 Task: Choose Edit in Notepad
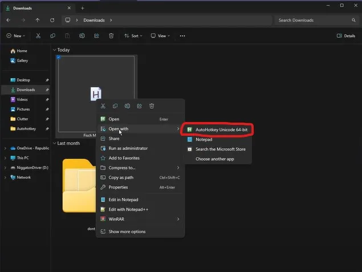[x=140, y=200]
